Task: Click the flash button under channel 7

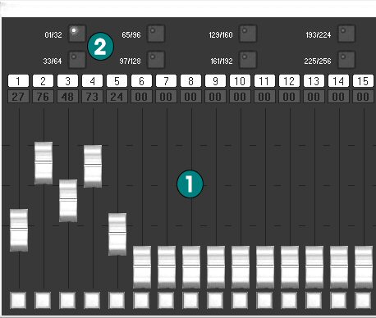Action: pos(166,300)
